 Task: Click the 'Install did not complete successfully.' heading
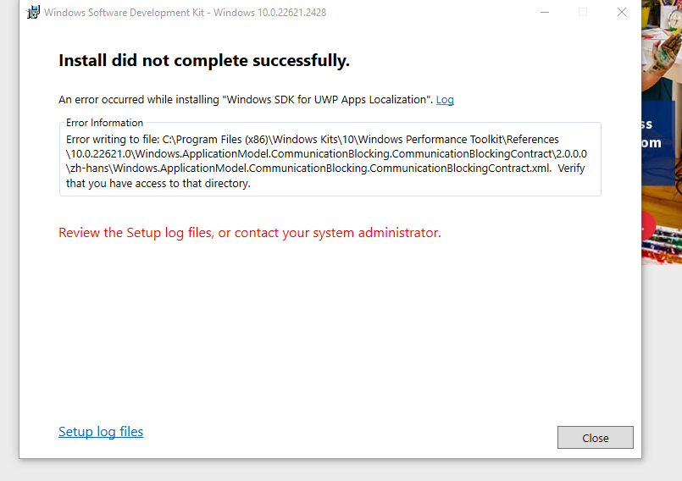point(204,60)
